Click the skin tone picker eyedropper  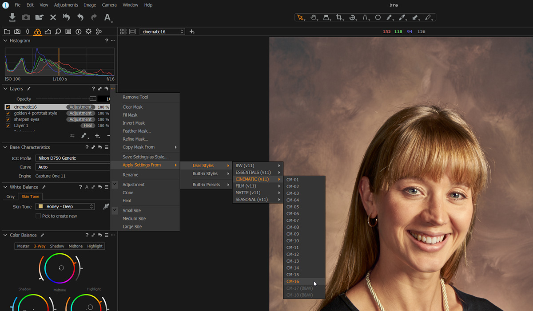106,206
